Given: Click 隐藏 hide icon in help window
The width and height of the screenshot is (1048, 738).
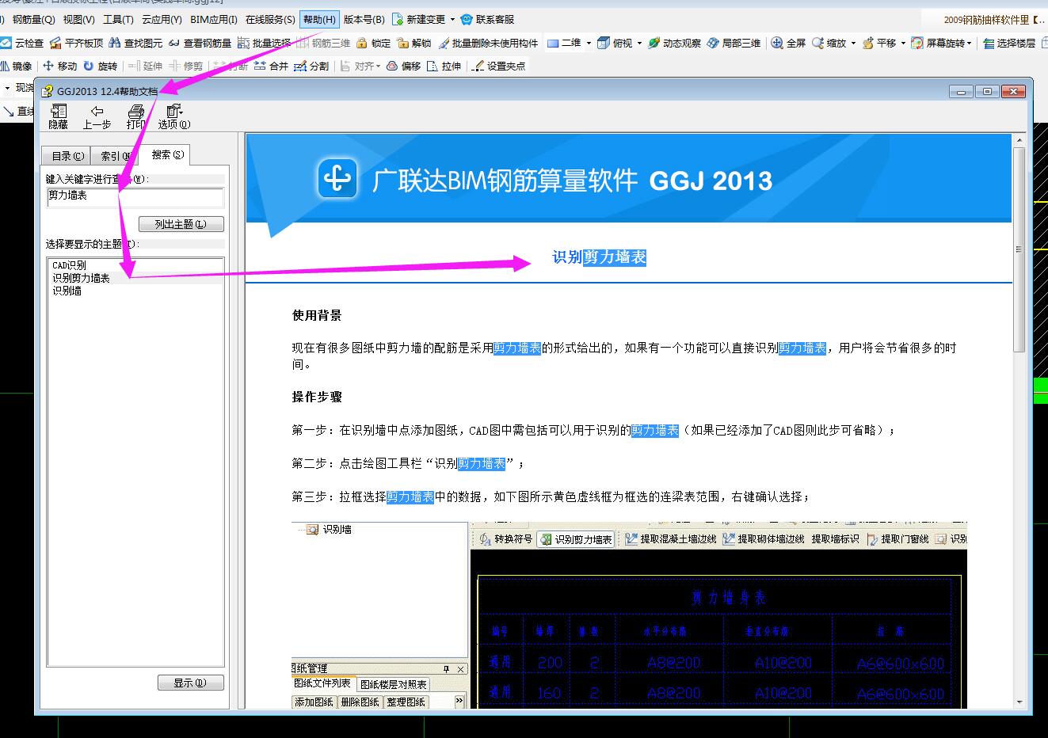Looking at the screenshot, I should pos(59,111).
